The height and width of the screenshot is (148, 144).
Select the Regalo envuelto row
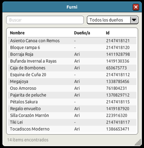[72, 109]
